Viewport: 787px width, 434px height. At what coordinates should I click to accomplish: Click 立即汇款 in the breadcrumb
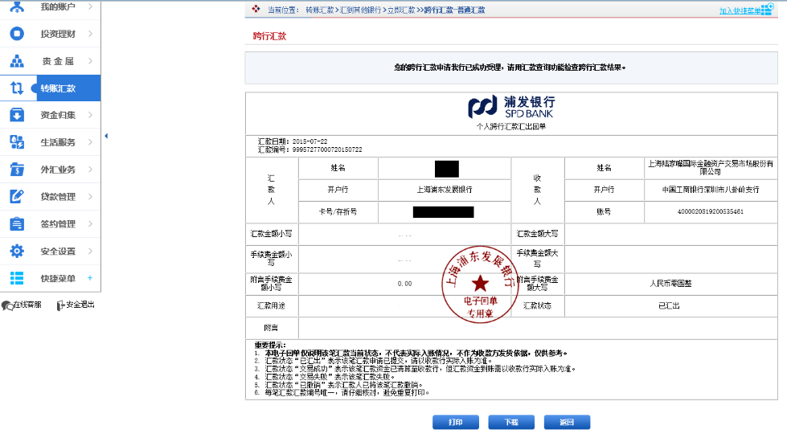401,10
